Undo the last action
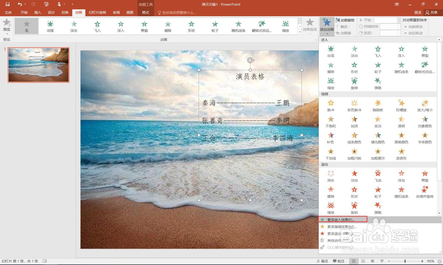 20,4
